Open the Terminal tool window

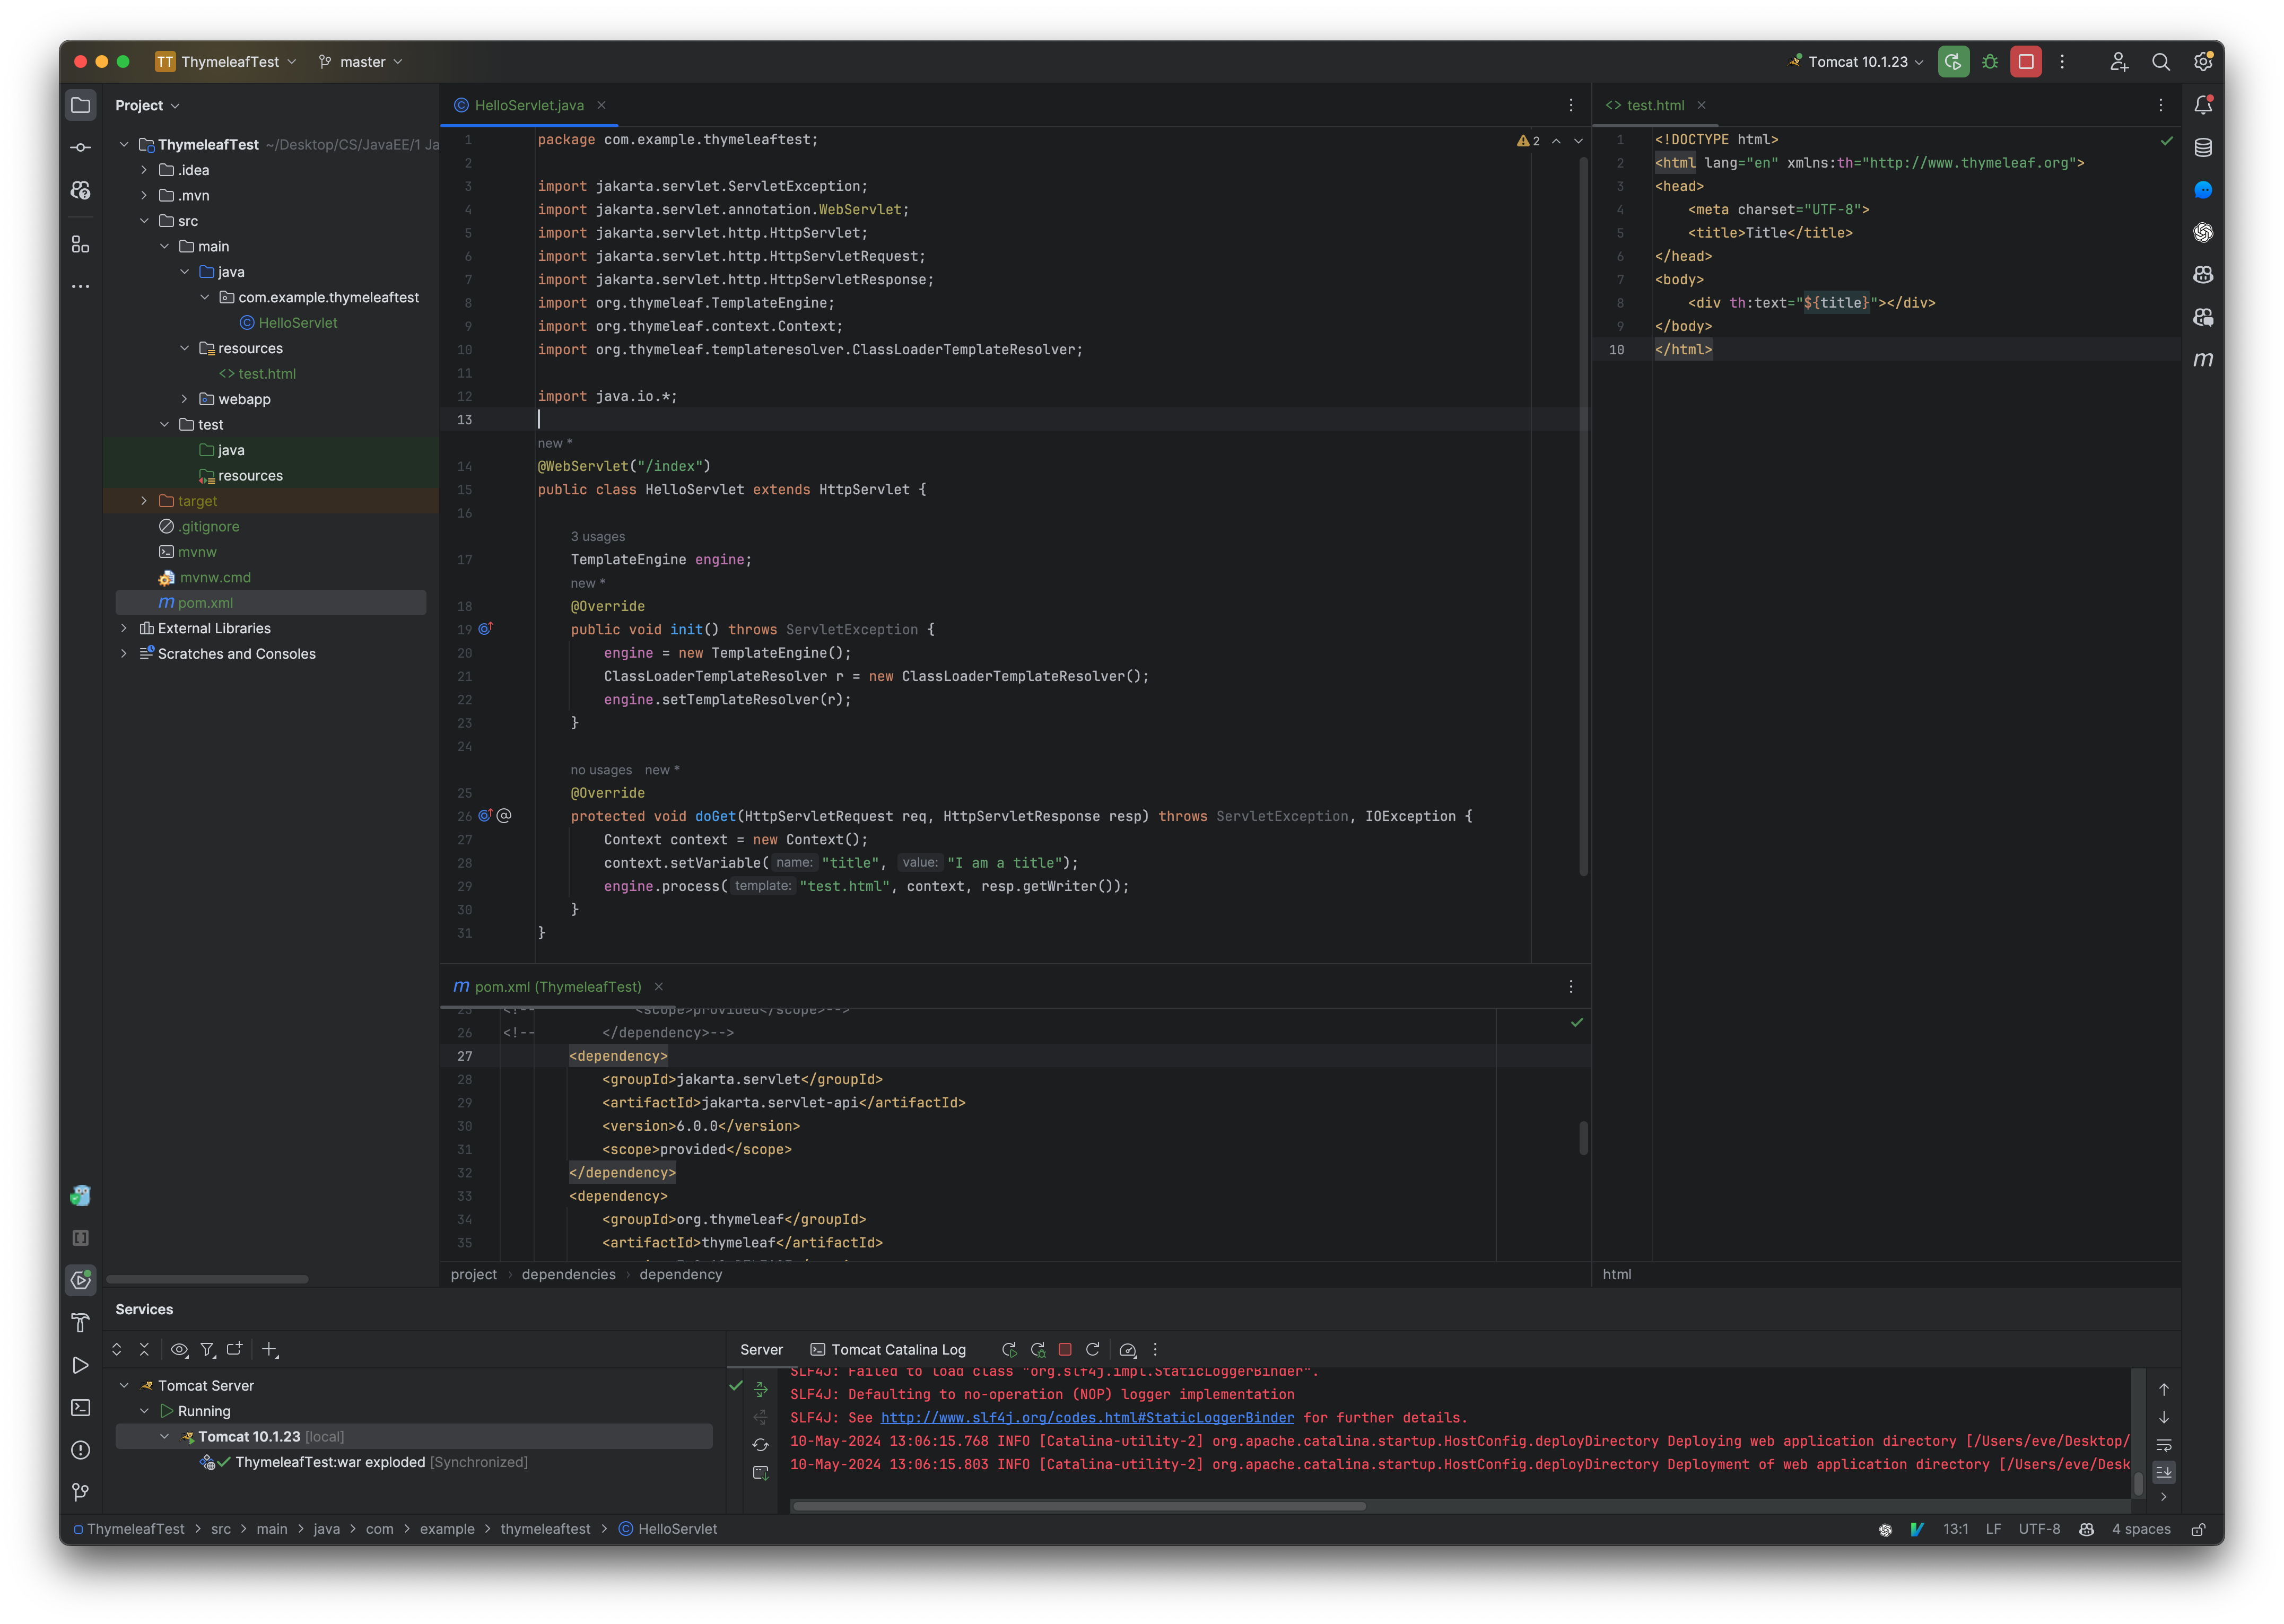(x=80, y=1408)
